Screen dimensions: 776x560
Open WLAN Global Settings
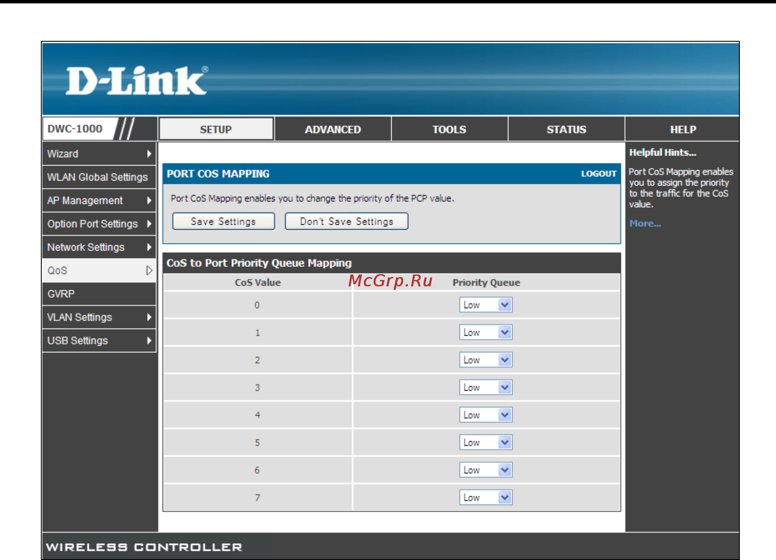coord(99,177)
